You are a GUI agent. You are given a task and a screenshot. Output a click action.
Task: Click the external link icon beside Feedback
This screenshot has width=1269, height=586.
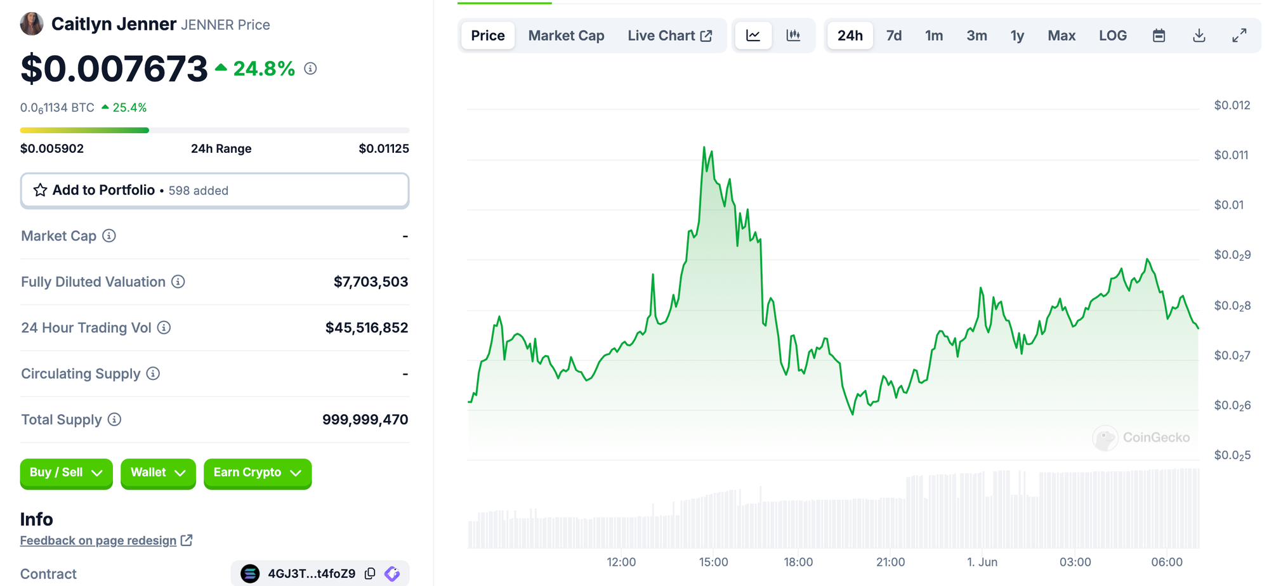[187, 540]
